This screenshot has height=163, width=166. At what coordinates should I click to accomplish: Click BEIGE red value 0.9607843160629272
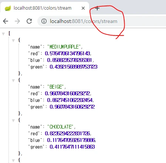(x=67, y=93)
